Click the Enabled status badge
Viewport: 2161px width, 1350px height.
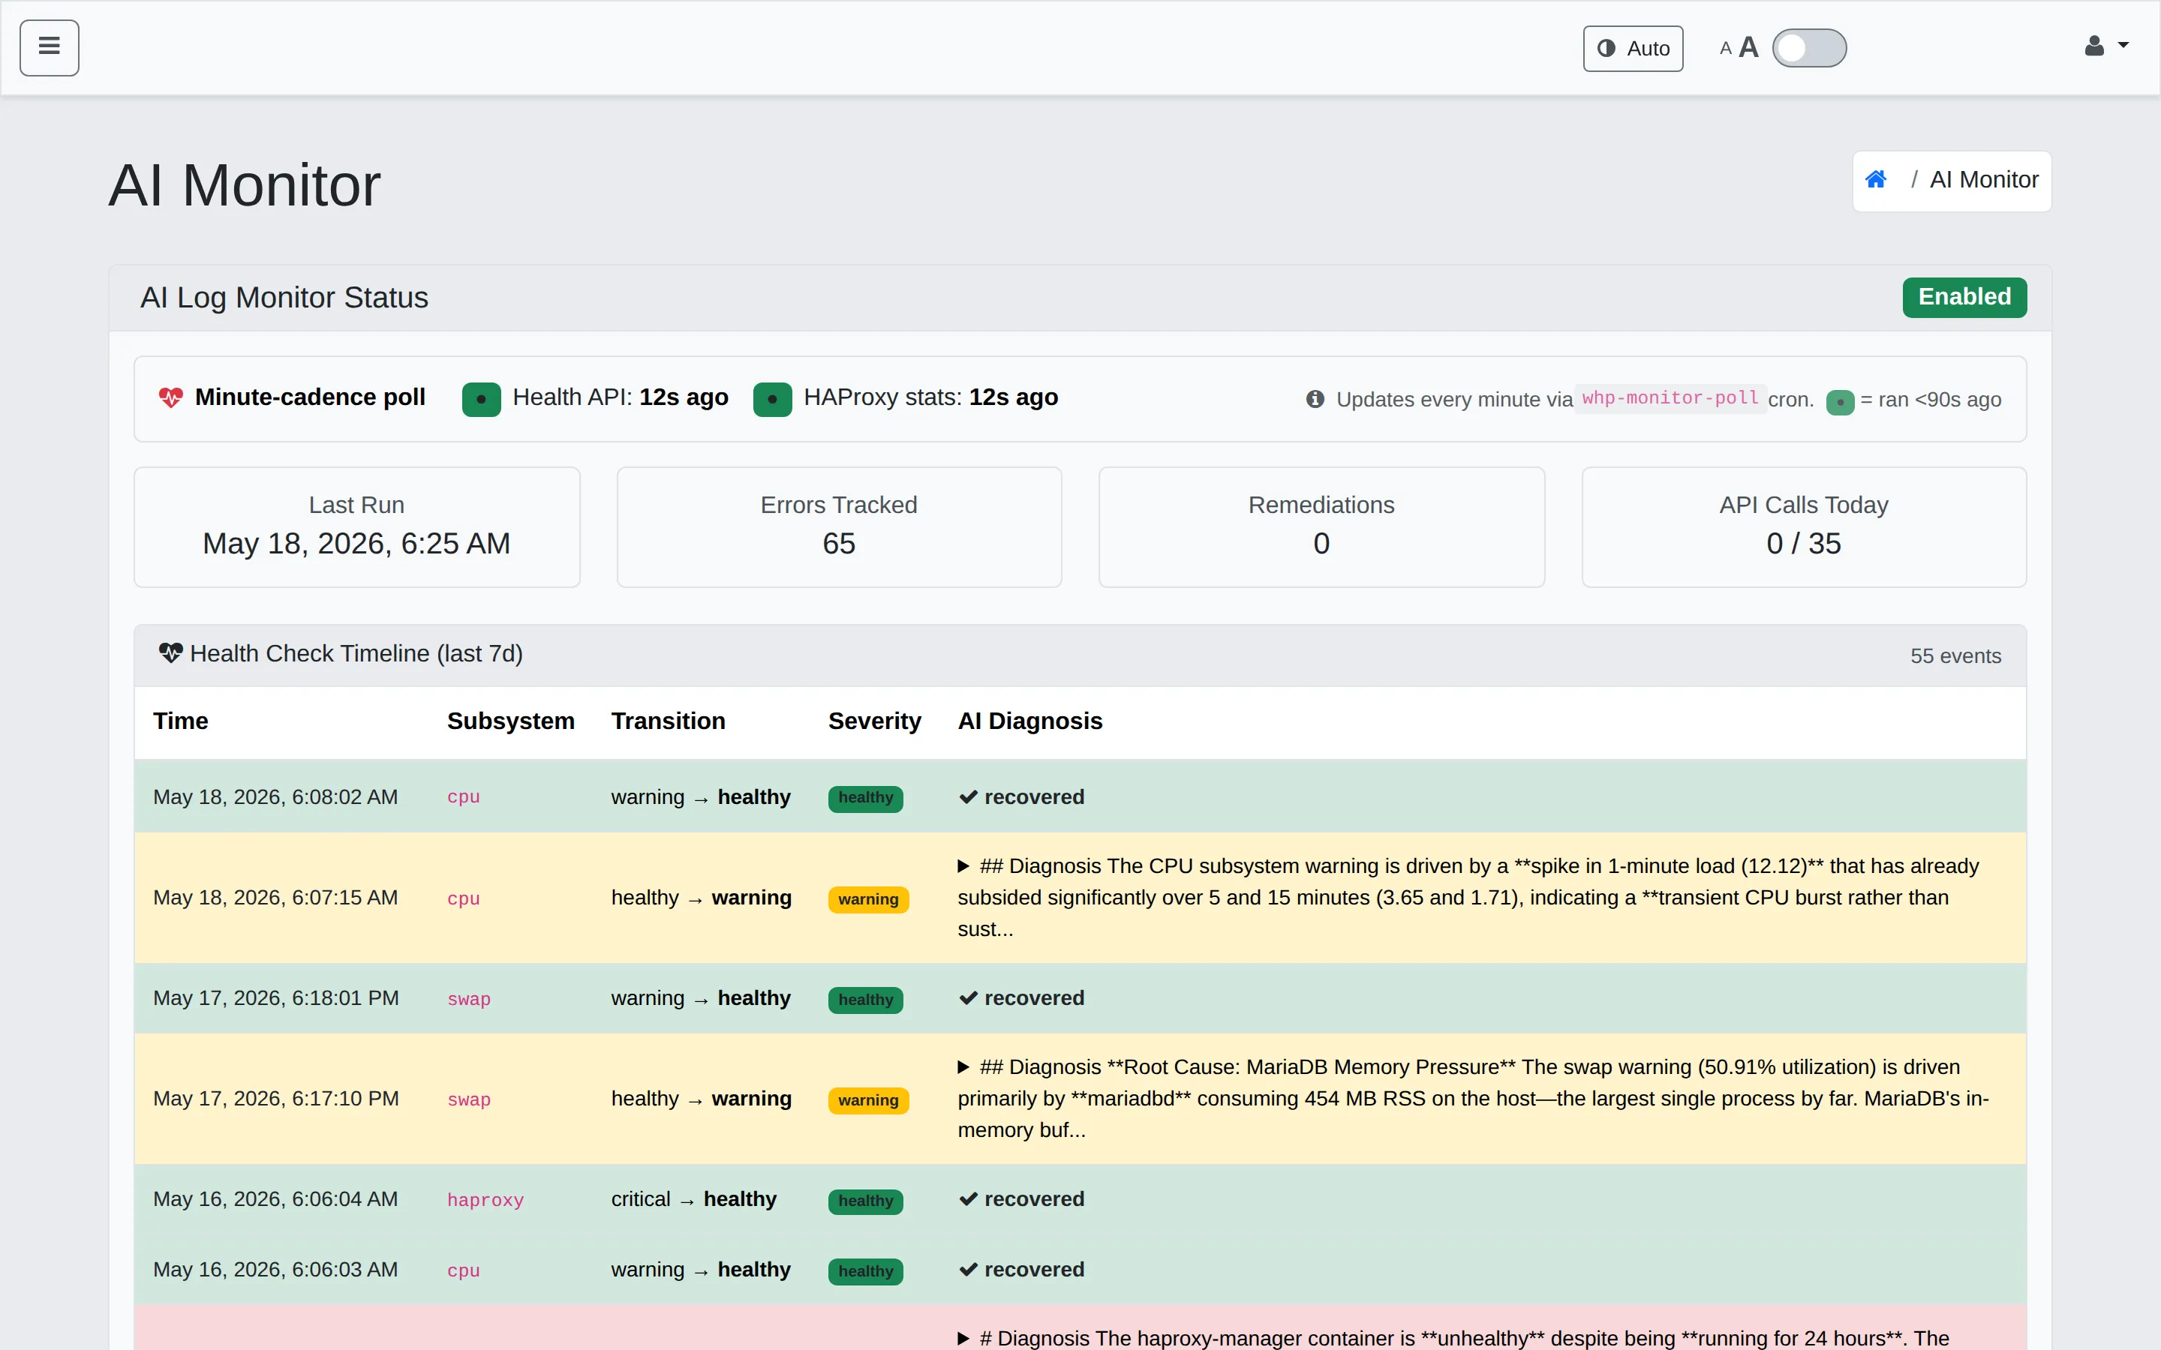(x=1964, y=296)
